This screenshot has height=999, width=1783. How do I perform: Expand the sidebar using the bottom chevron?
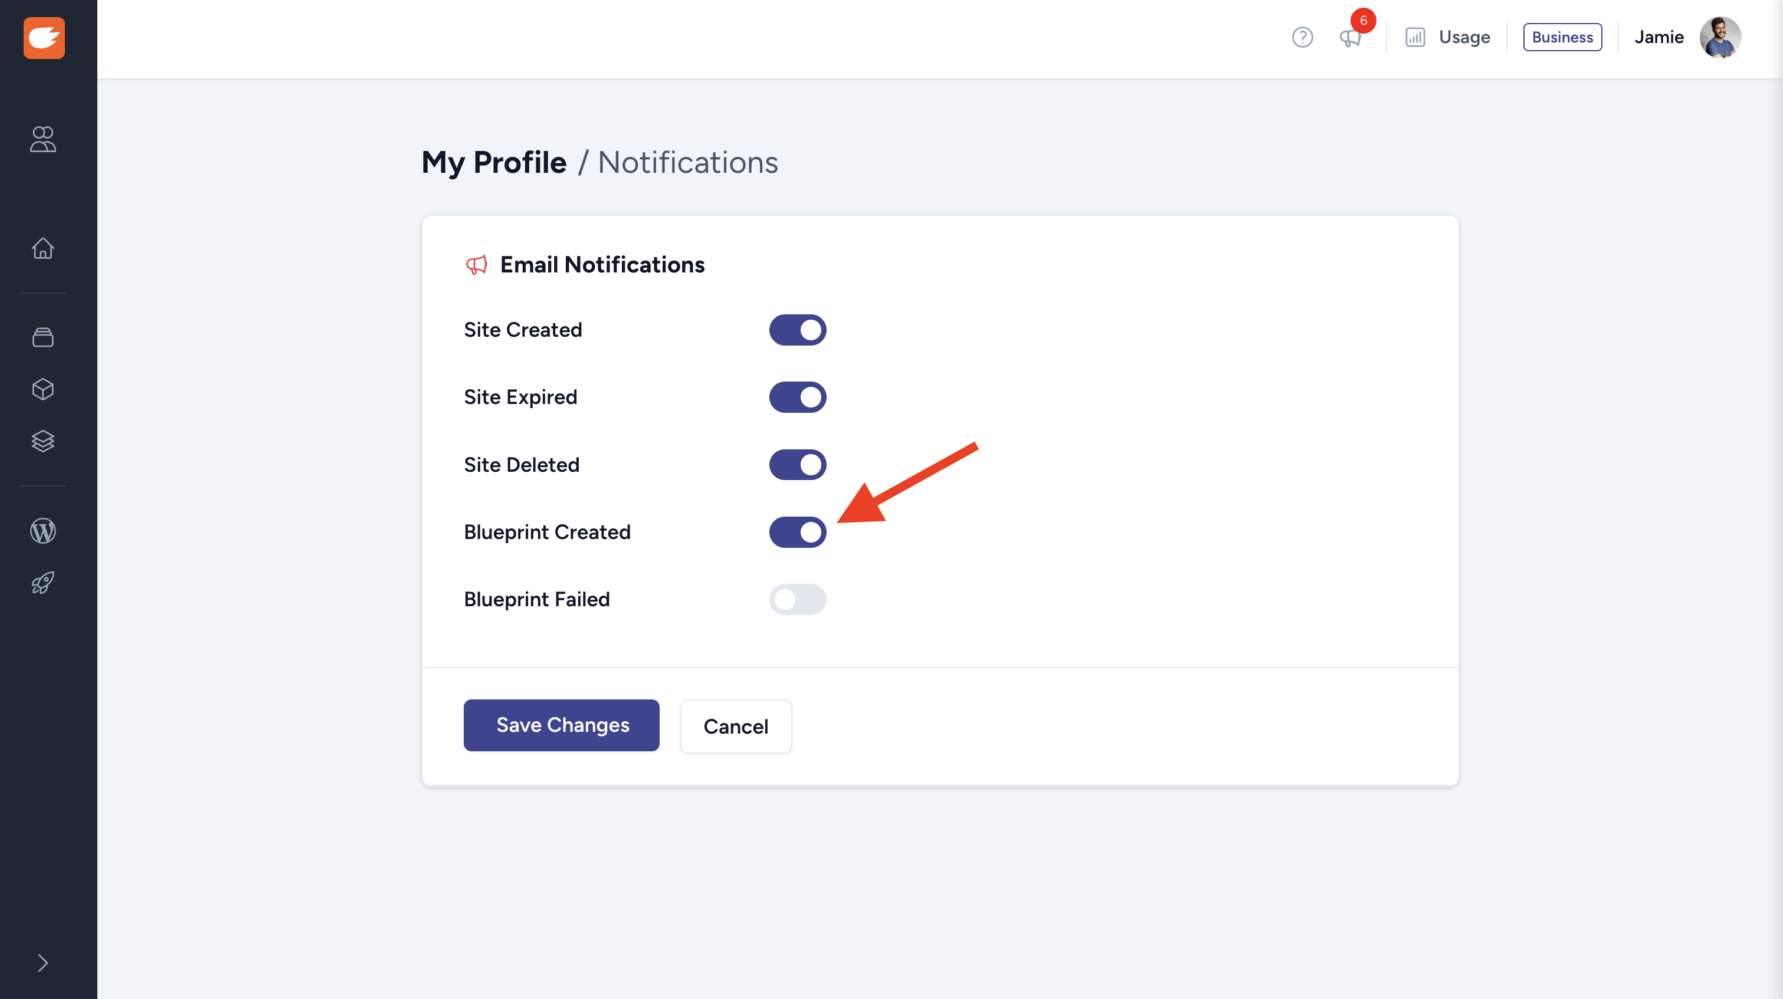click(x=43, y=963)
